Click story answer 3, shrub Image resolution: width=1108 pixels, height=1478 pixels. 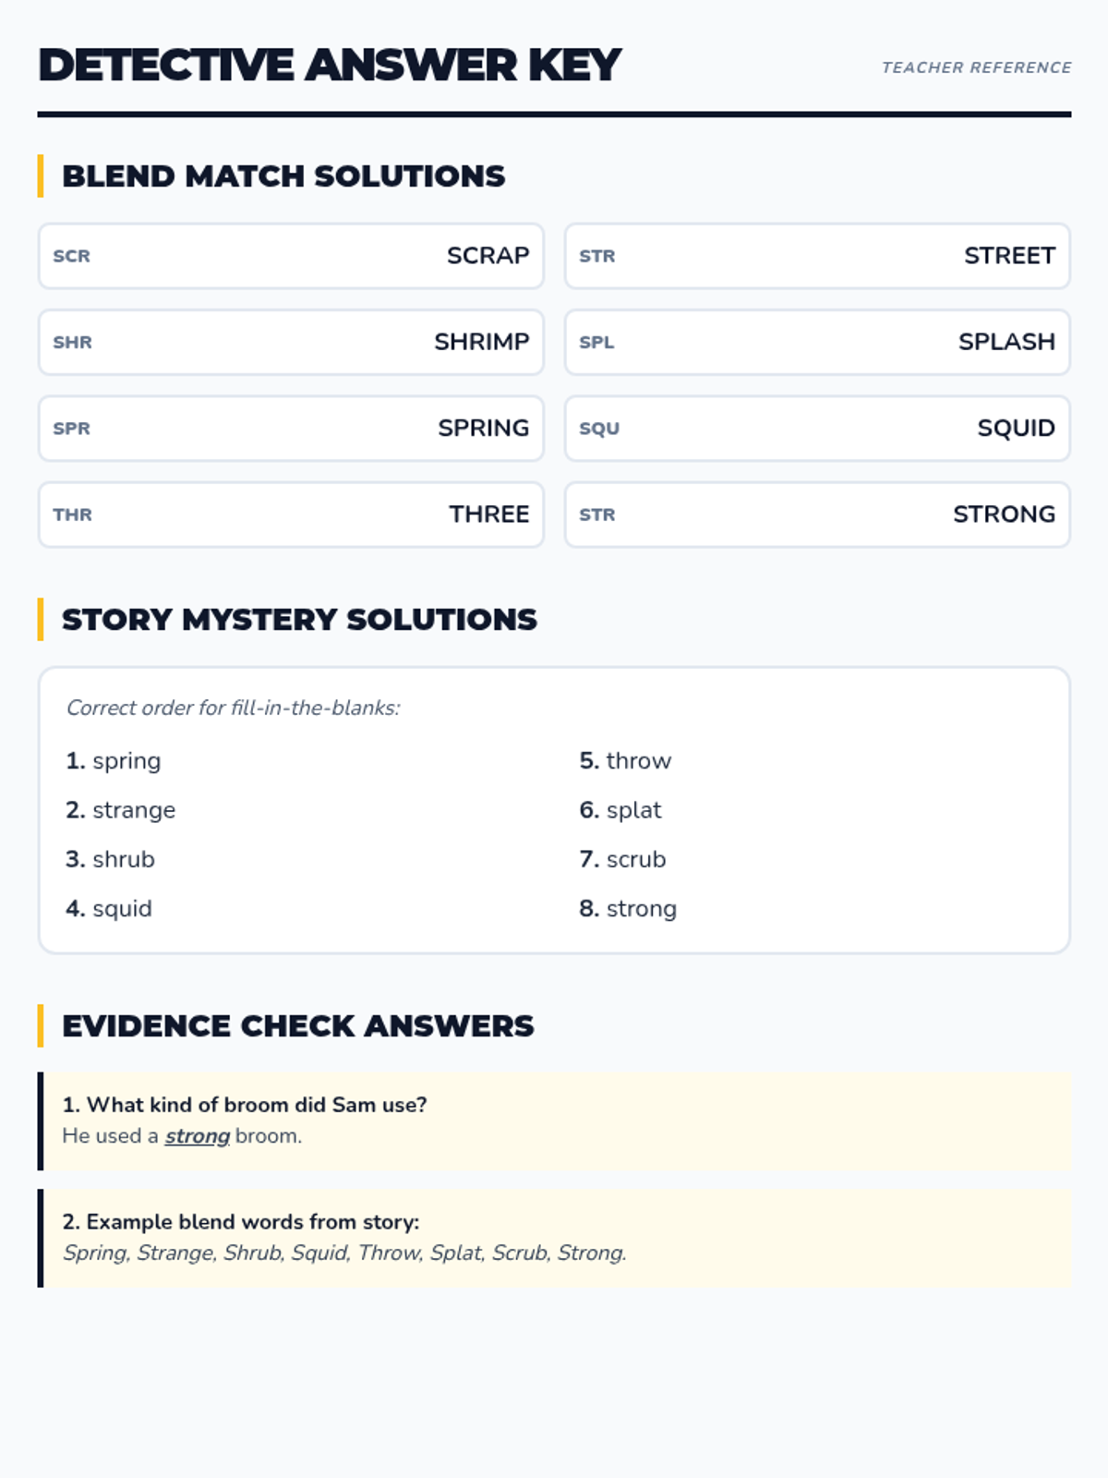pyautogui.click(x=111, y=859)
